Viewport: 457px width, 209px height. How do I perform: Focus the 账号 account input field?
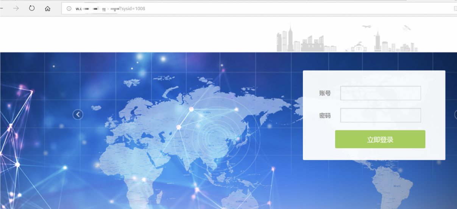[x=381, y=93]
